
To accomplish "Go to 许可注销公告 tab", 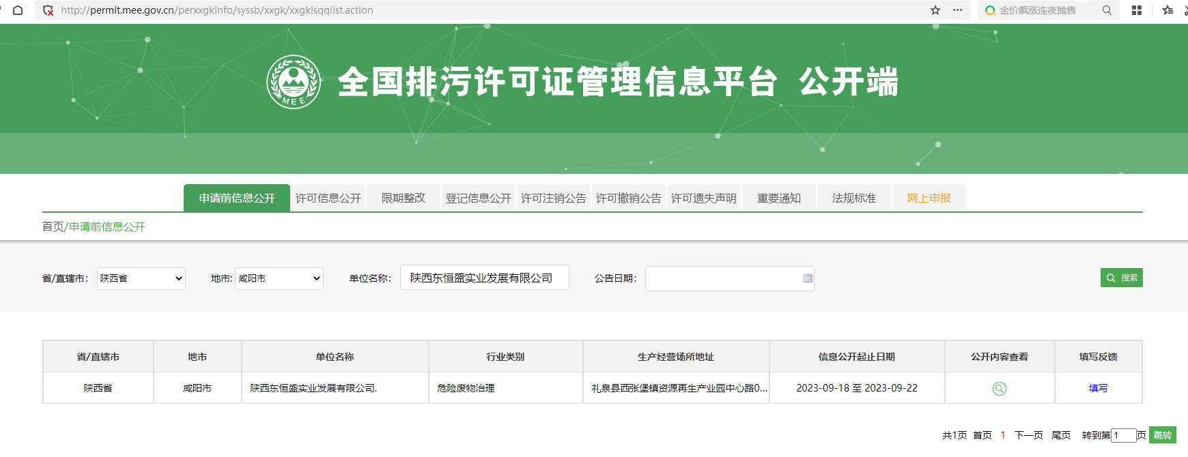I will (554, 198).
